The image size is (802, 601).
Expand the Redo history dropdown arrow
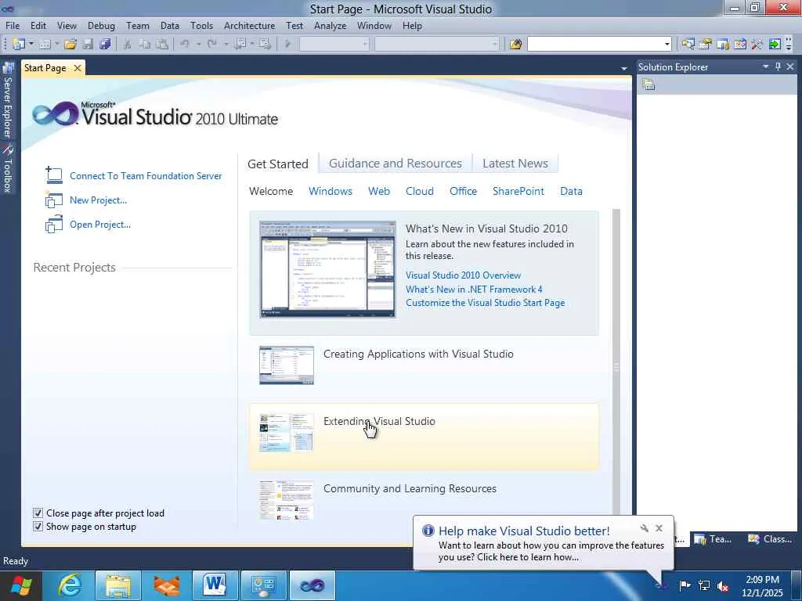point(226,44)
